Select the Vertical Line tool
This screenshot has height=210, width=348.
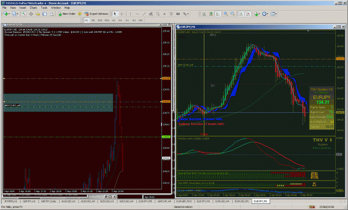click(x=130, y=14)
